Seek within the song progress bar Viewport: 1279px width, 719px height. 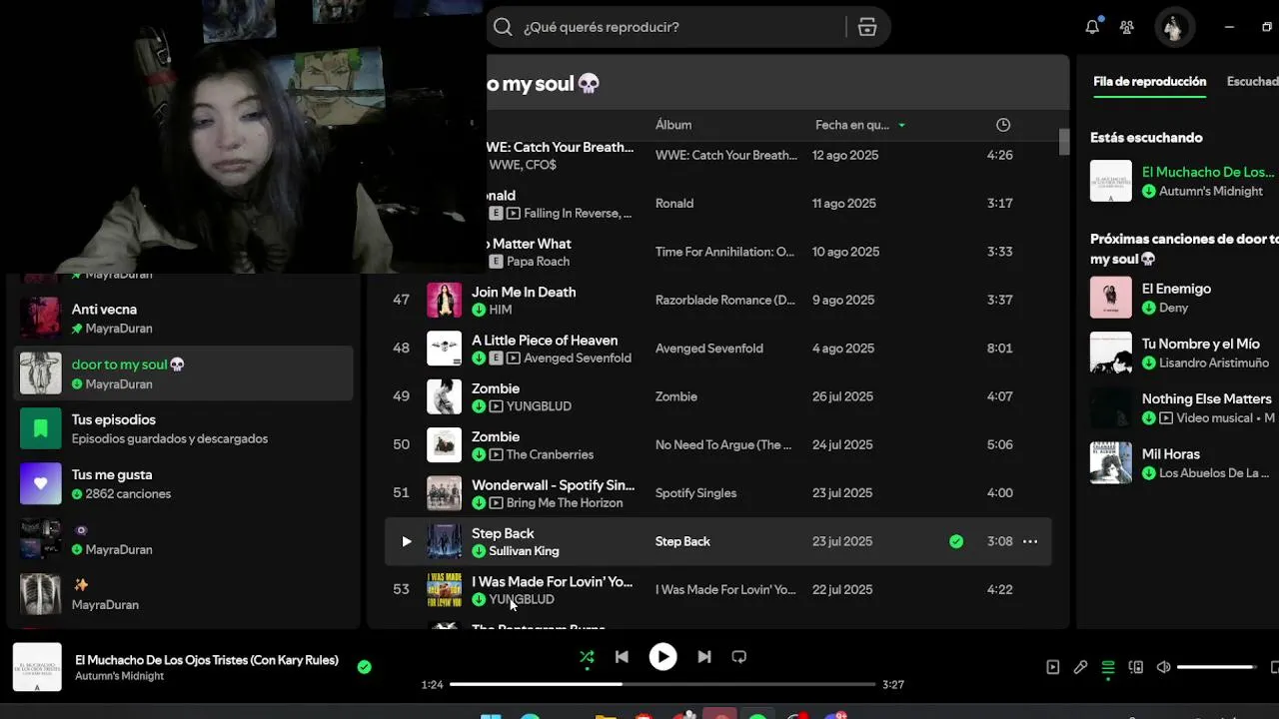click(x=662, y=684)
